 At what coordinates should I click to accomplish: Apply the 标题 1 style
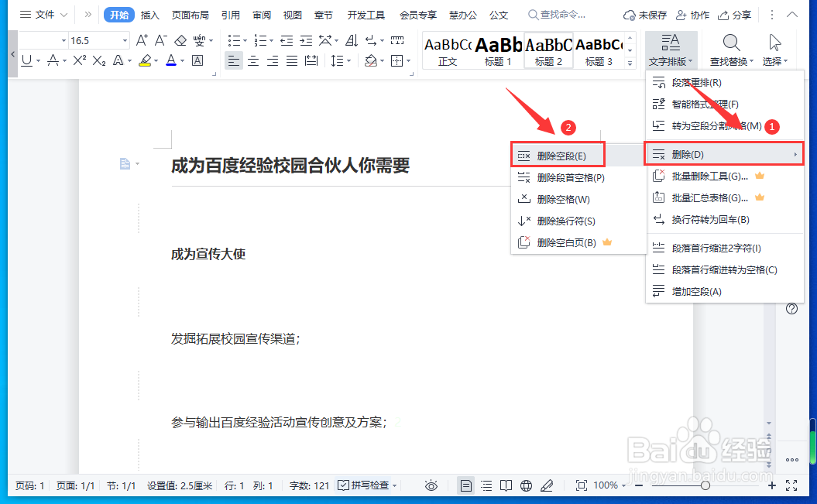[498, 50]
